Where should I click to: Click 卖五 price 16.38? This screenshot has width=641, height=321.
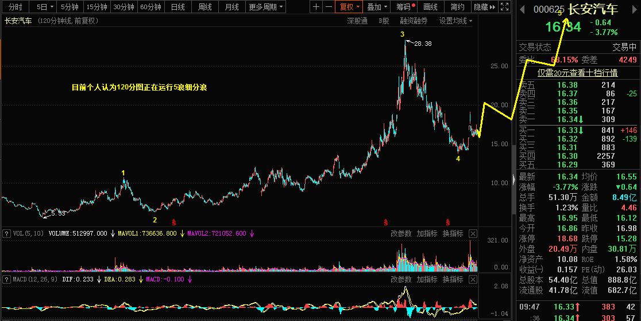click(x=567, y=85)
